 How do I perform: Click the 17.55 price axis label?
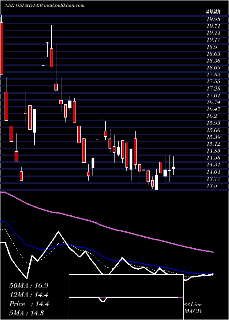tap(213, 82)
